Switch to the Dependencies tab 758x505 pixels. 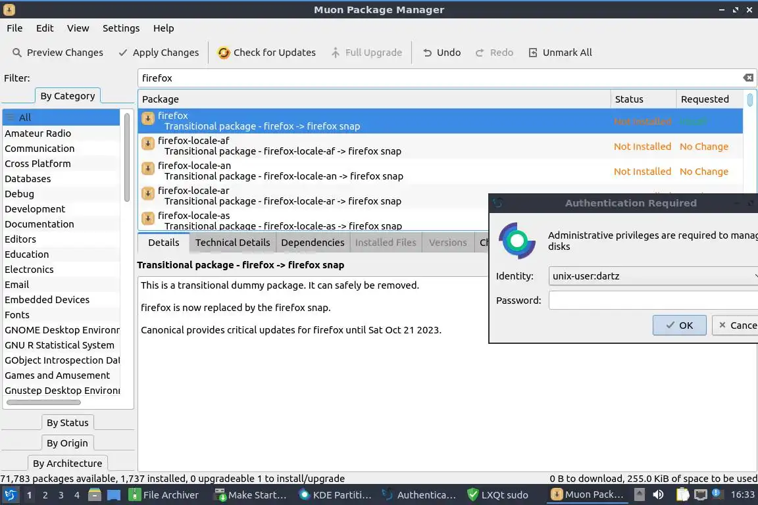point(313,243)
